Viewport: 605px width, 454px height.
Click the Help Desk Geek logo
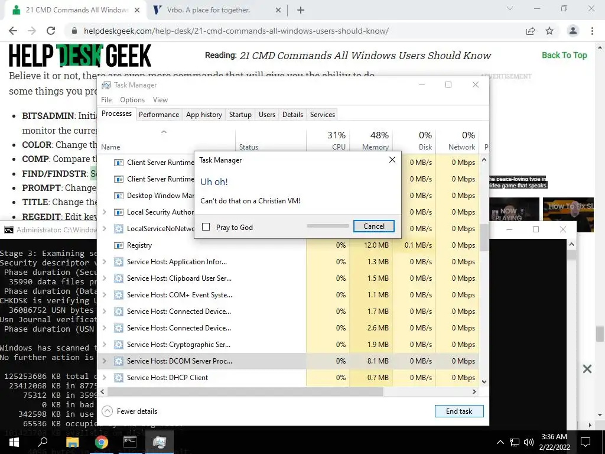(x=80, y=56)
